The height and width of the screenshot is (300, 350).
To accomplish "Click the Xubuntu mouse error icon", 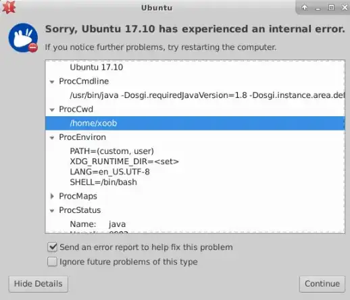I will (23, 38).
